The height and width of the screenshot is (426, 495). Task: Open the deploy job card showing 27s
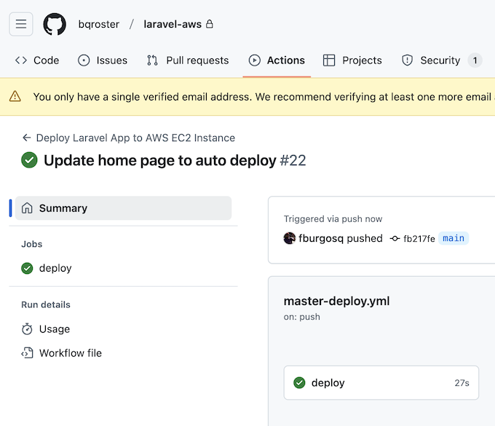click(x=381, y=383)
